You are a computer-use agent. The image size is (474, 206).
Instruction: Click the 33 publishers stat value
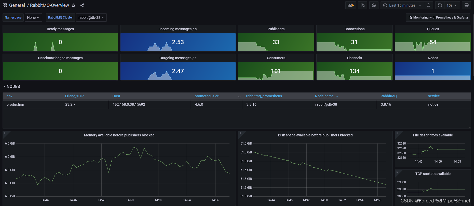click(276, 42)
